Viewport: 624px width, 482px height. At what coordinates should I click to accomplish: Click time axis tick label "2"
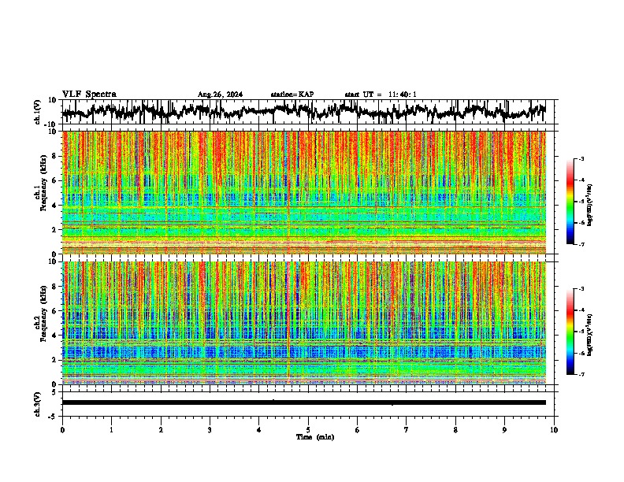click(x=161, y=430)
